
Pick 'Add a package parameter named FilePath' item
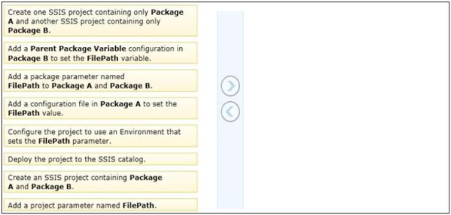(x=100, y=81)
